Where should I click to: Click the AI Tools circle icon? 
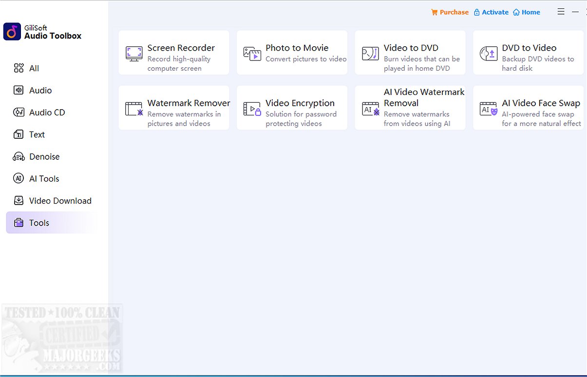(x=19, y=179)
